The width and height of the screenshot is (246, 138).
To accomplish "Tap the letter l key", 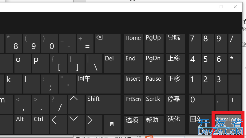I will 32,84.
